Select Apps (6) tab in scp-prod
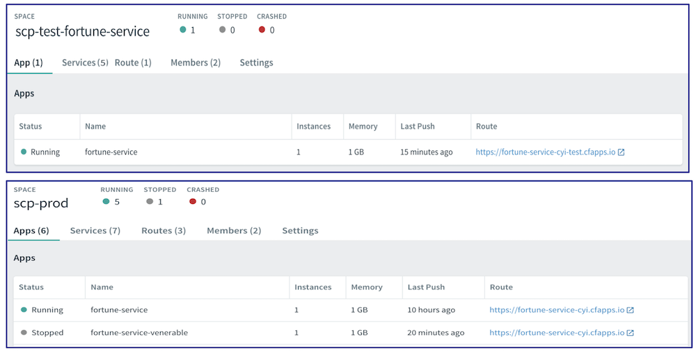This screenshot has height=352, width=696. (31, 230)
